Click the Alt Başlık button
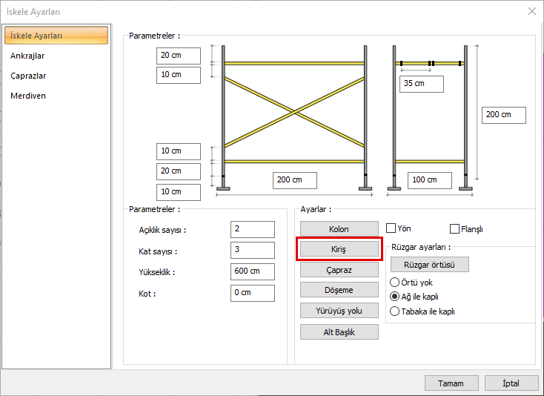Screen dimensions: 544x396 [339, 331]
